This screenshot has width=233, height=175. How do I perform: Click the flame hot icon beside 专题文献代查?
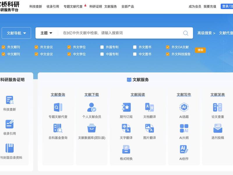point(85,6)
